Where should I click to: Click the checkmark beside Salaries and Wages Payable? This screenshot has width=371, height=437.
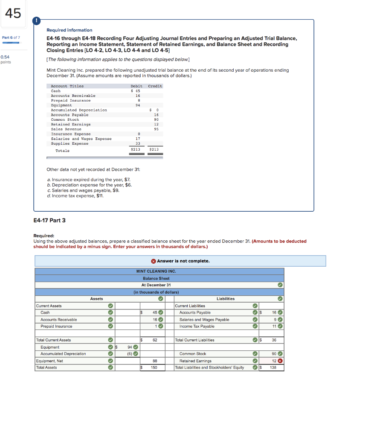pos(255,319)
